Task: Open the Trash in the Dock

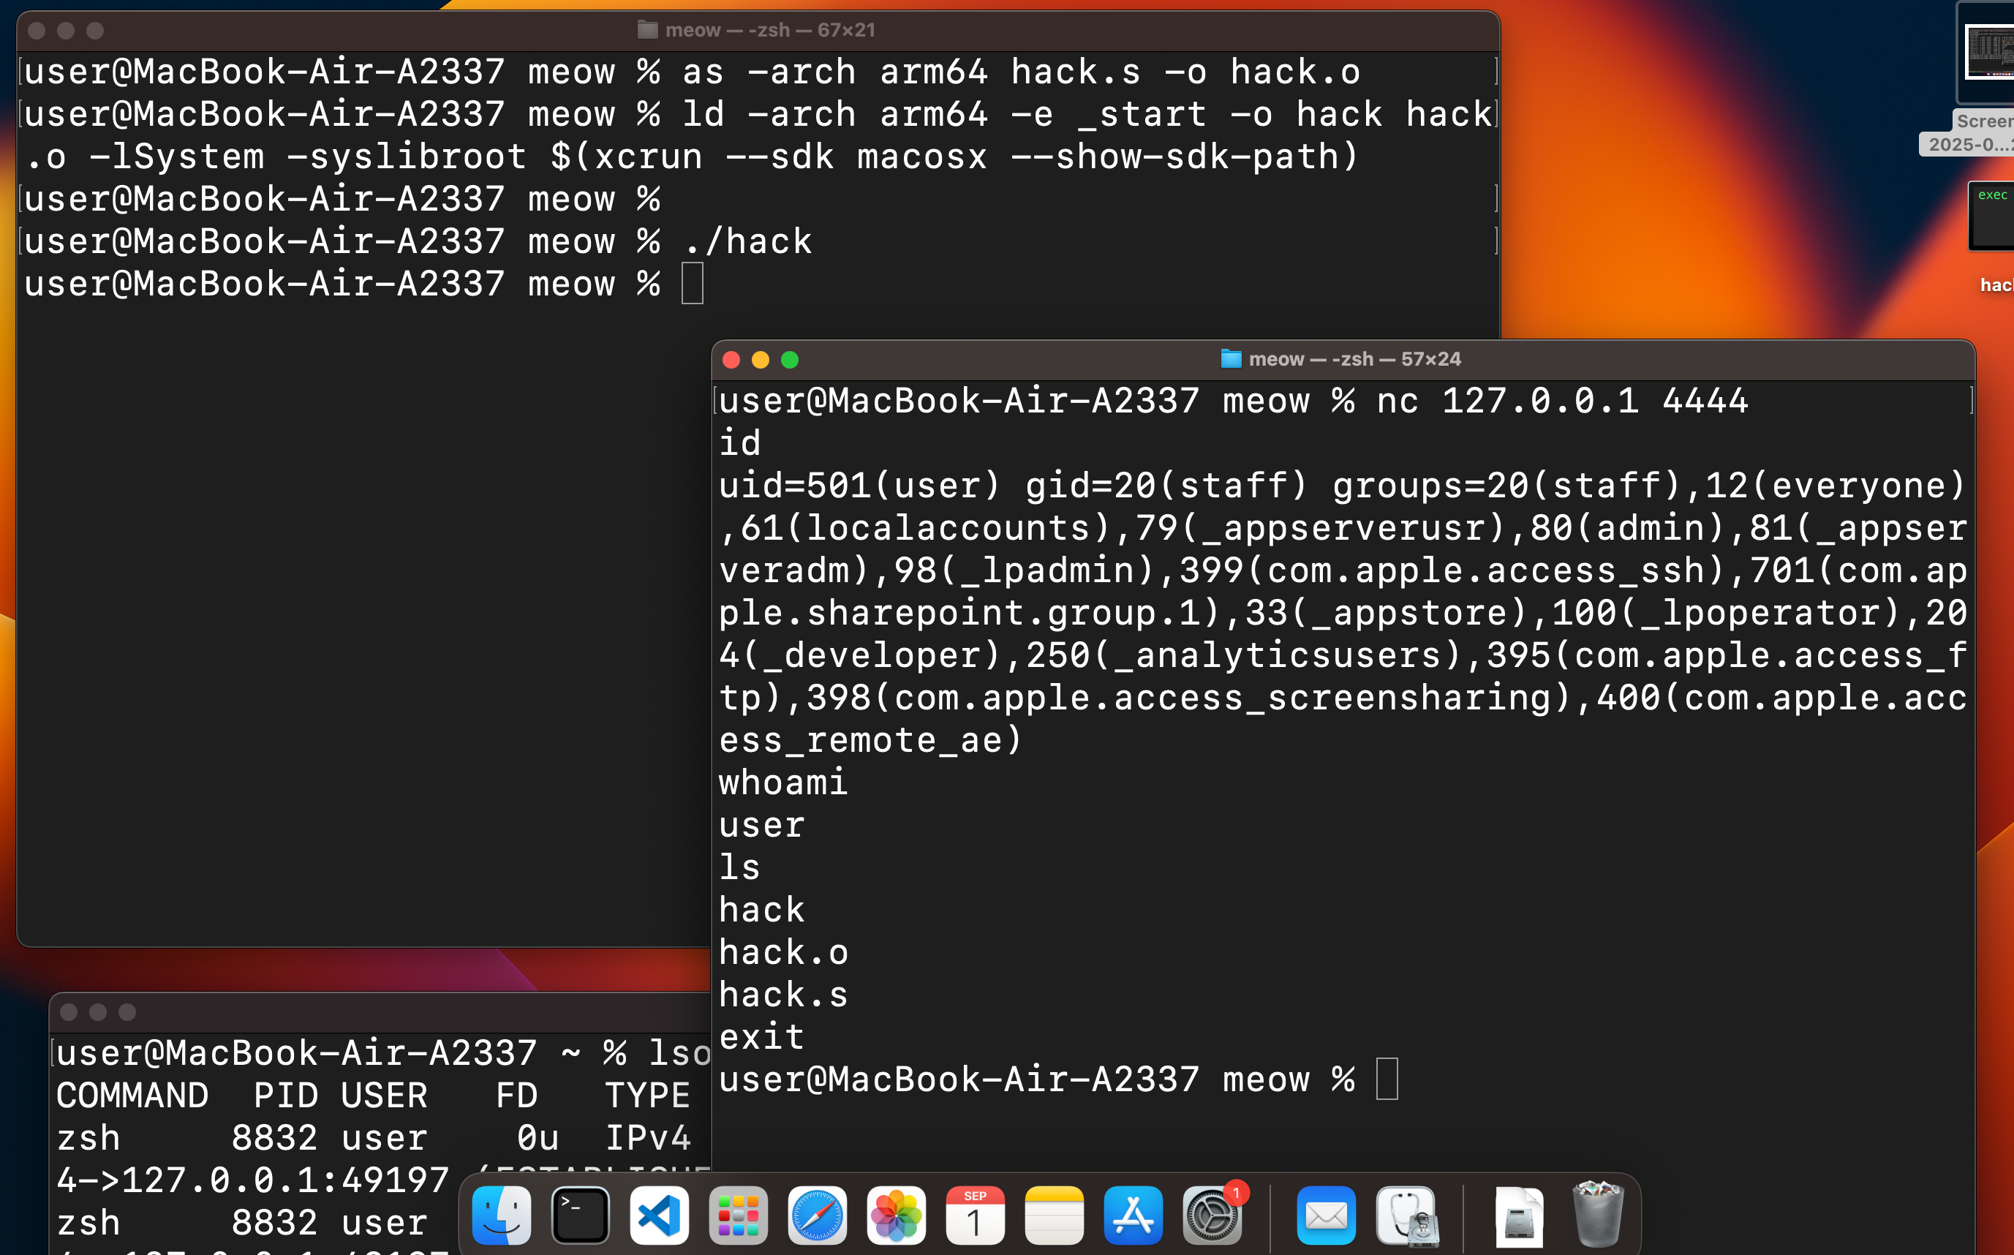Action: [1597, 1213]
